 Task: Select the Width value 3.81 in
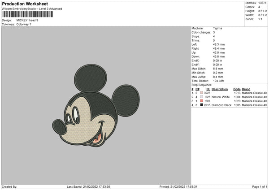point(262,15)
